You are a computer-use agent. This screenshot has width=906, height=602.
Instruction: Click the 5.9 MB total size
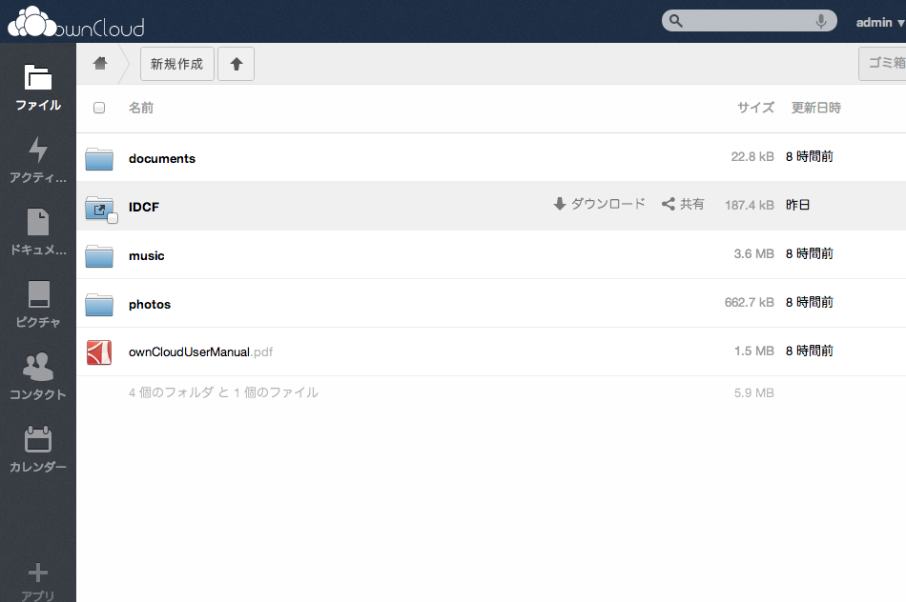point(754,393)
